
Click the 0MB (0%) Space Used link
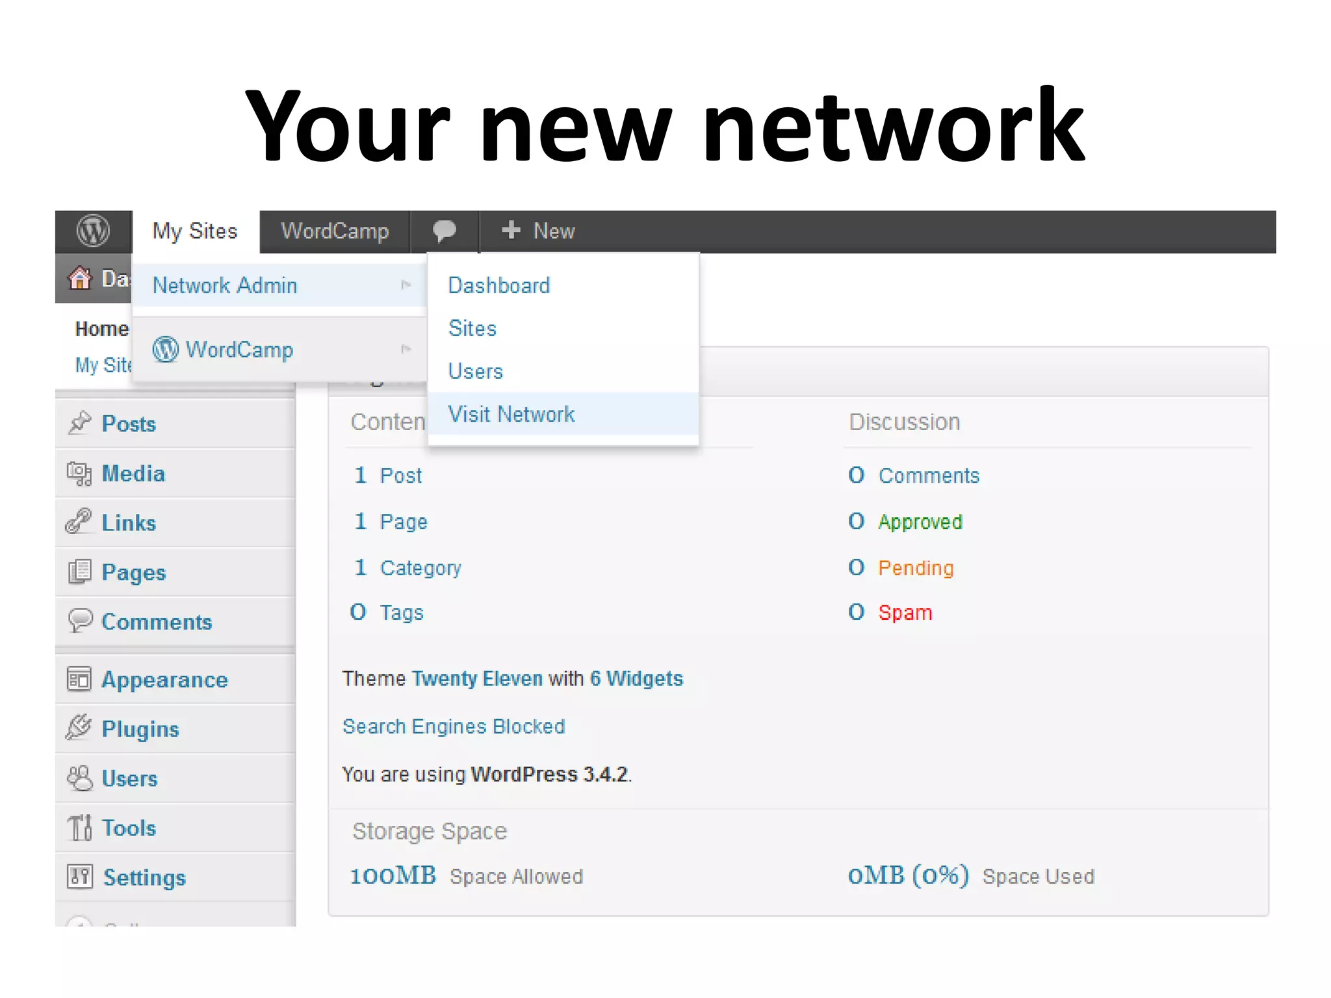(971, 876)
